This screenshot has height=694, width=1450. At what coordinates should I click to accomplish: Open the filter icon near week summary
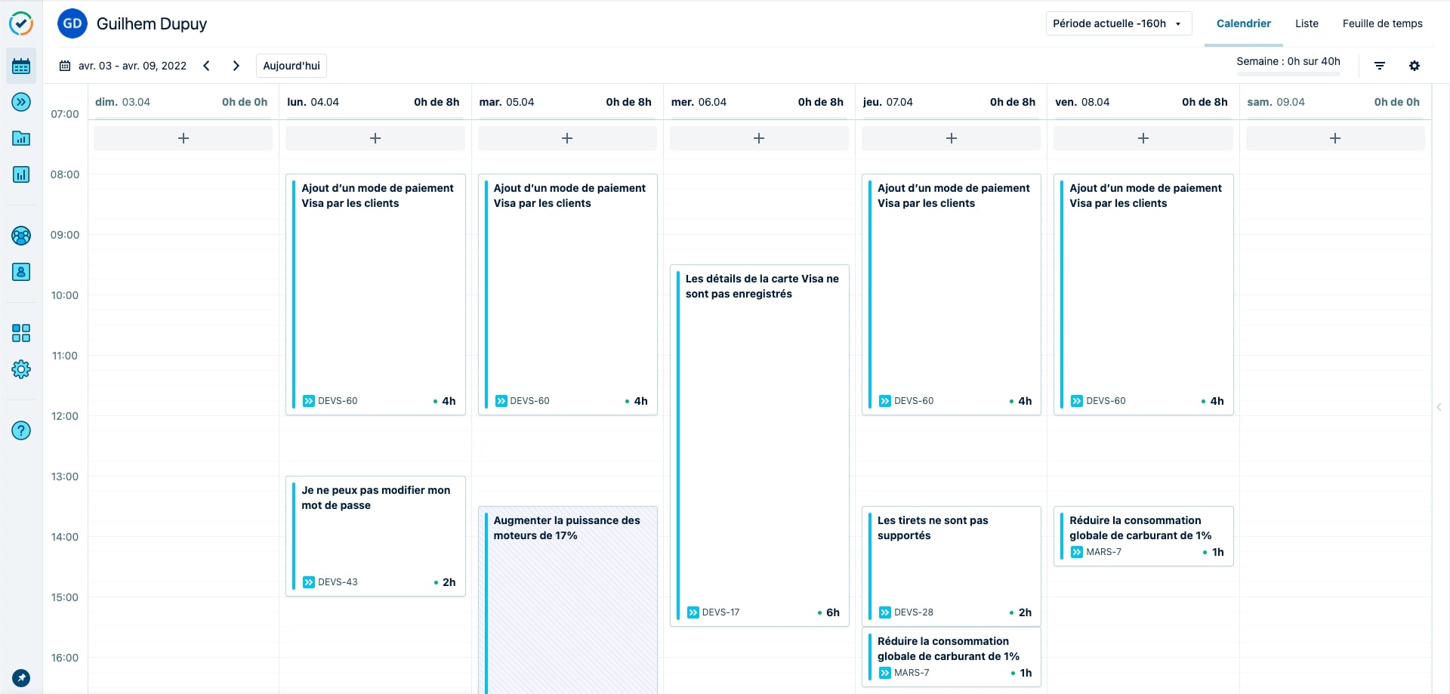tap(1380, 66)
